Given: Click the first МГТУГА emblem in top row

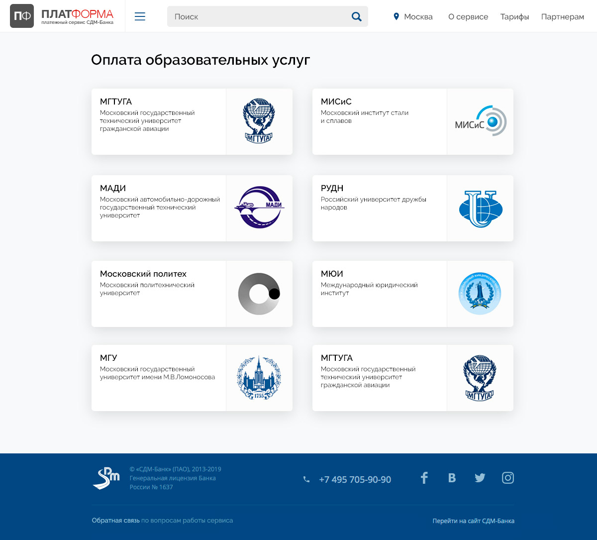Looking at the screenshot, I should coord(259,121).
